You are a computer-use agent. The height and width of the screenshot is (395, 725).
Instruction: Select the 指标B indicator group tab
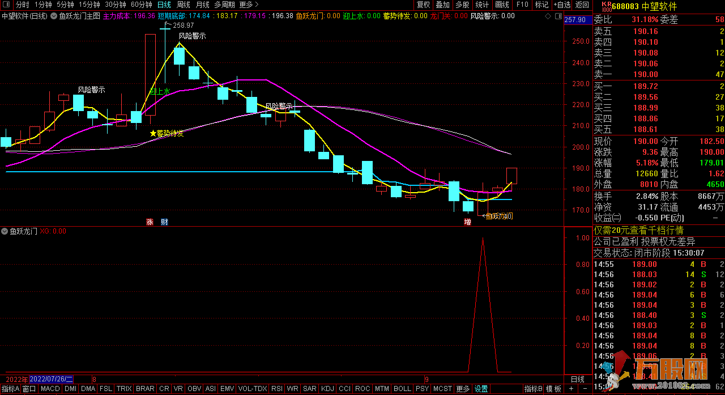tap(534, 389)
